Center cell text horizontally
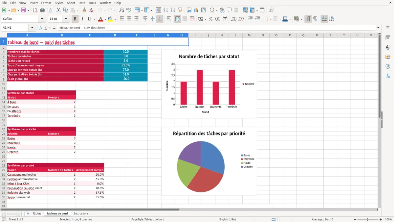The height and width of the screenshot is (222, 394). [129, 19]
